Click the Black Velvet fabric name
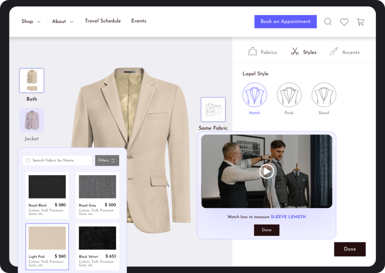Screen dimensions: 385x273 tap(88, 256)
